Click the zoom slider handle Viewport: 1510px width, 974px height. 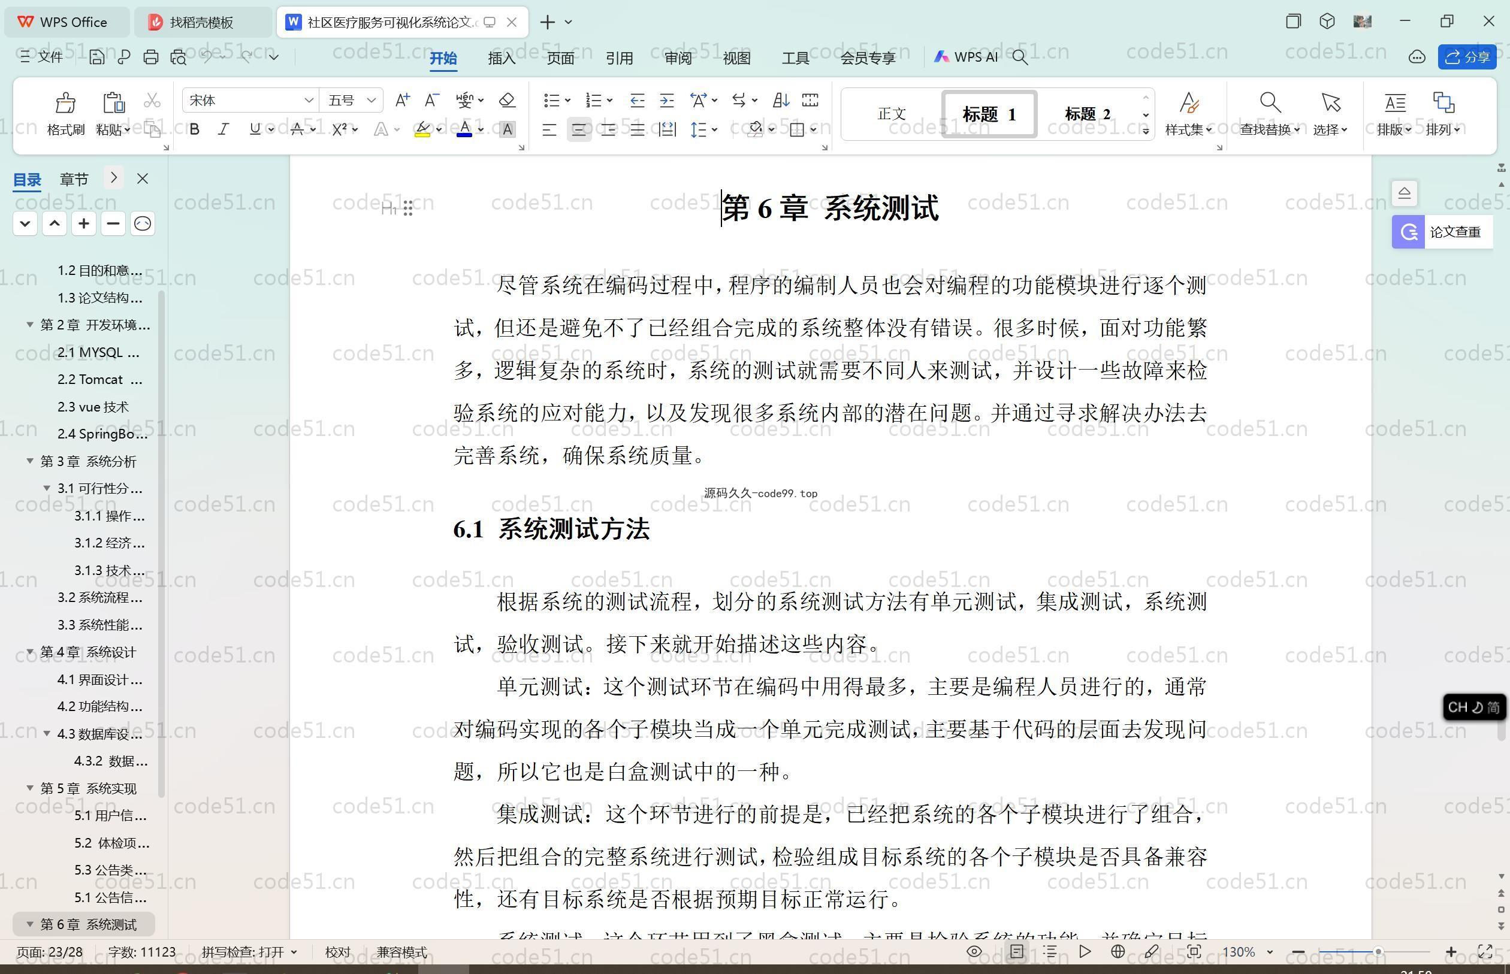(1378, 951)
